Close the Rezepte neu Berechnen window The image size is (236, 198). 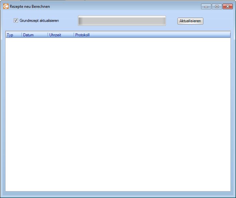pos(227,7)
